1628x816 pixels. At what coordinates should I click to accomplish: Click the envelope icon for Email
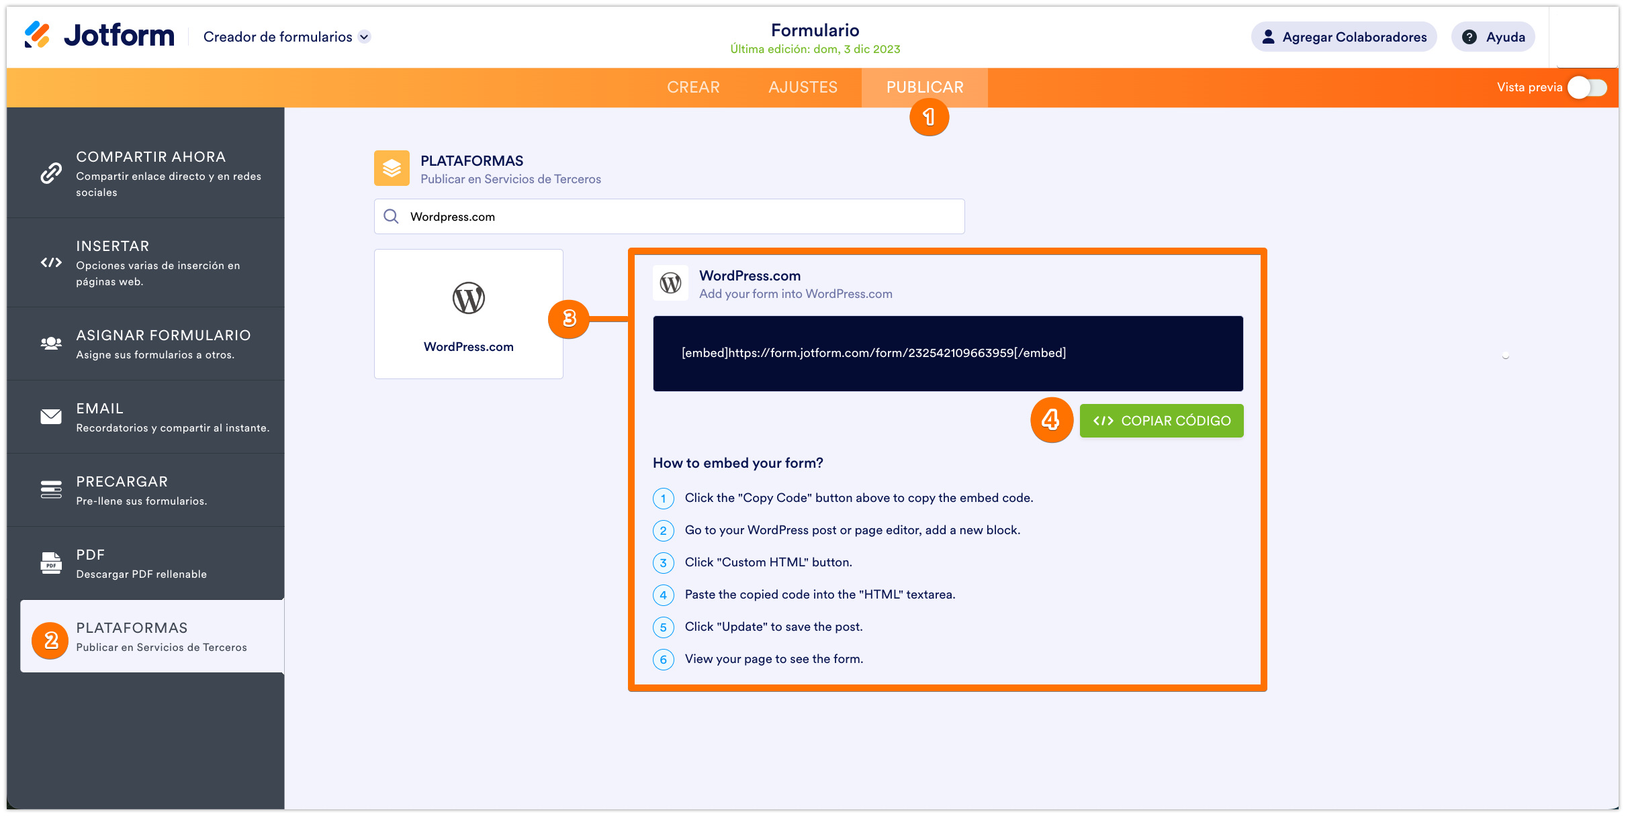pyautogui.click(x=51, y=417)
